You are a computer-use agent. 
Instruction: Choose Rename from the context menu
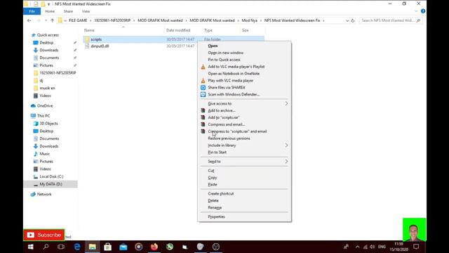[x=215, y=208]
